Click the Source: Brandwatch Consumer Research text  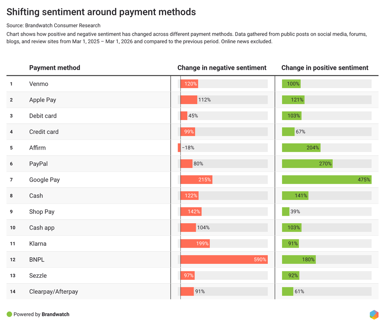coord(53,26)
